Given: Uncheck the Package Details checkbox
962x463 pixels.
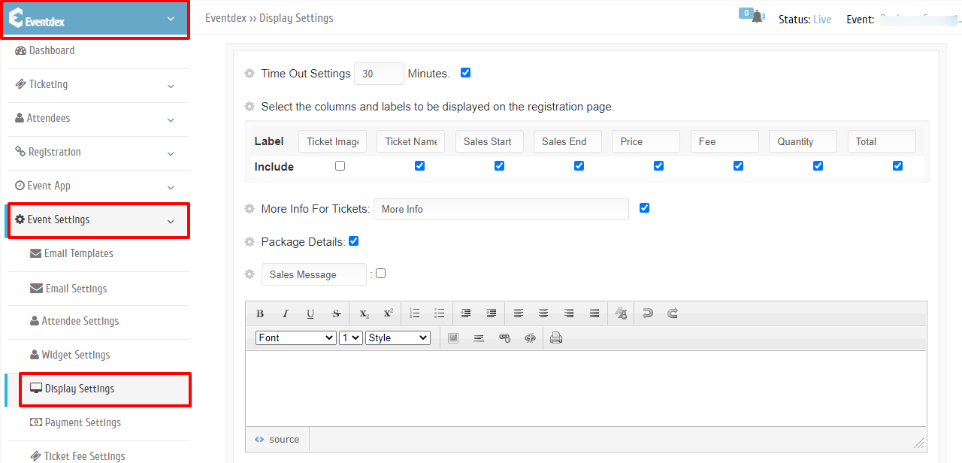Looking at the screenshot, I should 354,241.
